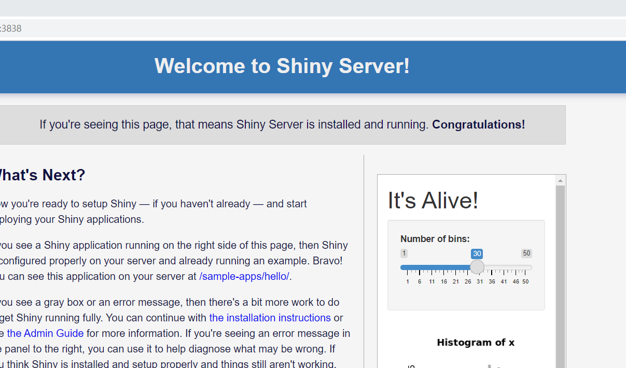The height and width of the screenshot is (368, 626).
Task: Click the 46 tick label under slider
Action: click(516, 282)
